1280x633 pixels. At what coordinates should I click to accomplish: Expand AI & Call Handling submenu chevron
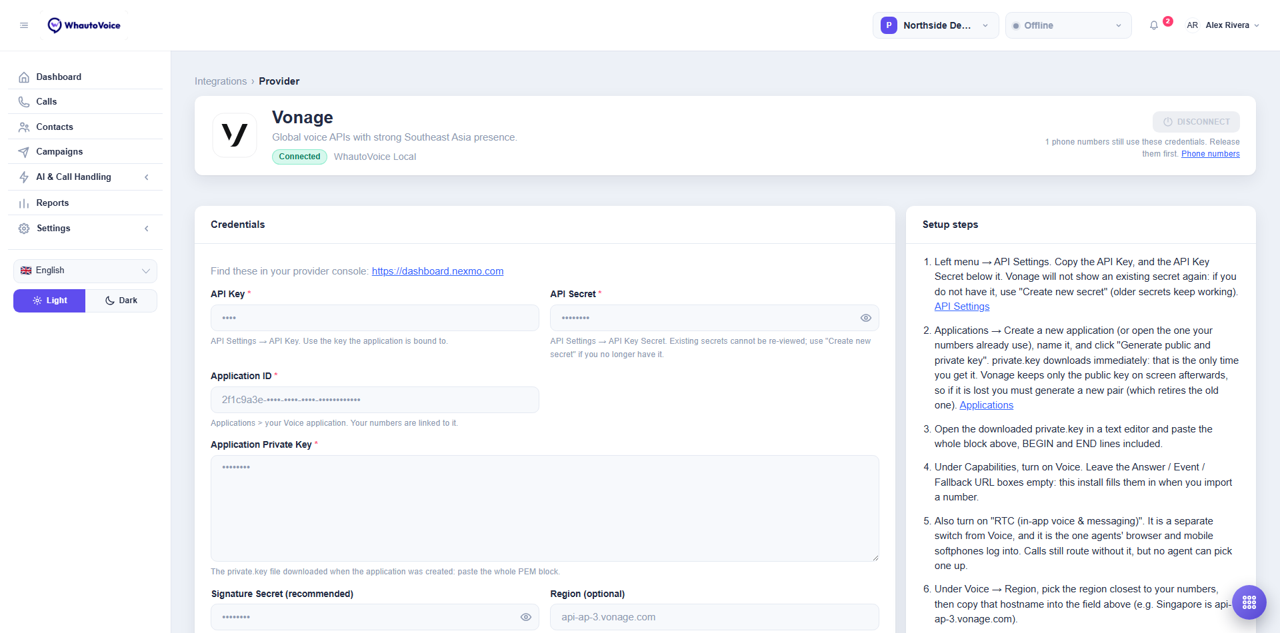tap(147, 177)
